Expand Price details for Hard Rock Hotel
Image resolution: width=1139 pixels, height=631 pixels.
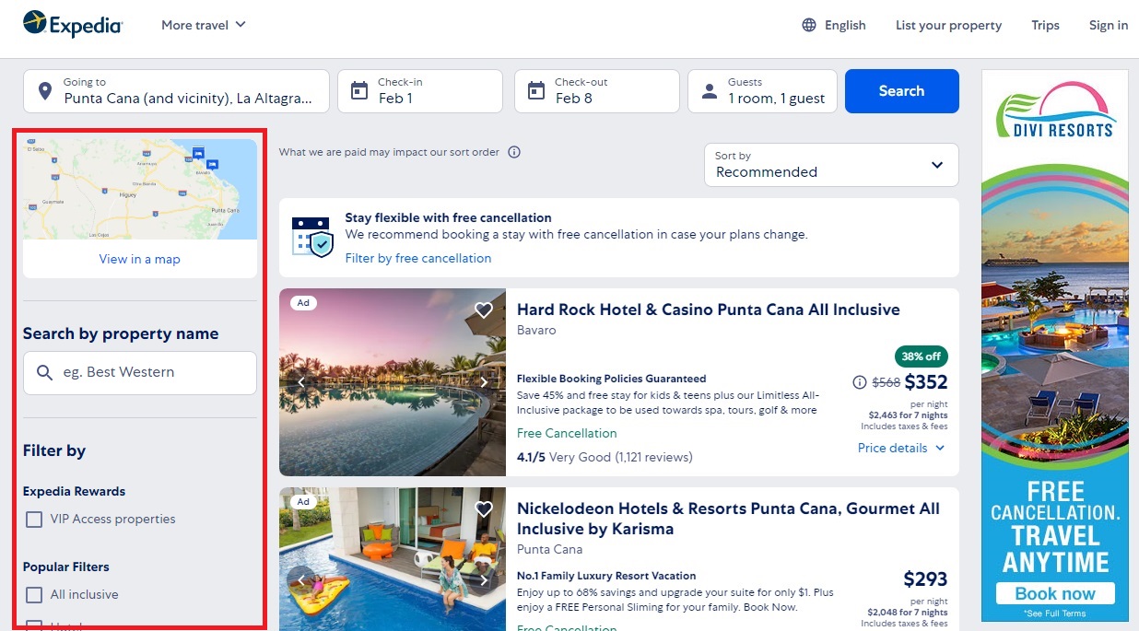pyautogui.click(x=901, y=449)
